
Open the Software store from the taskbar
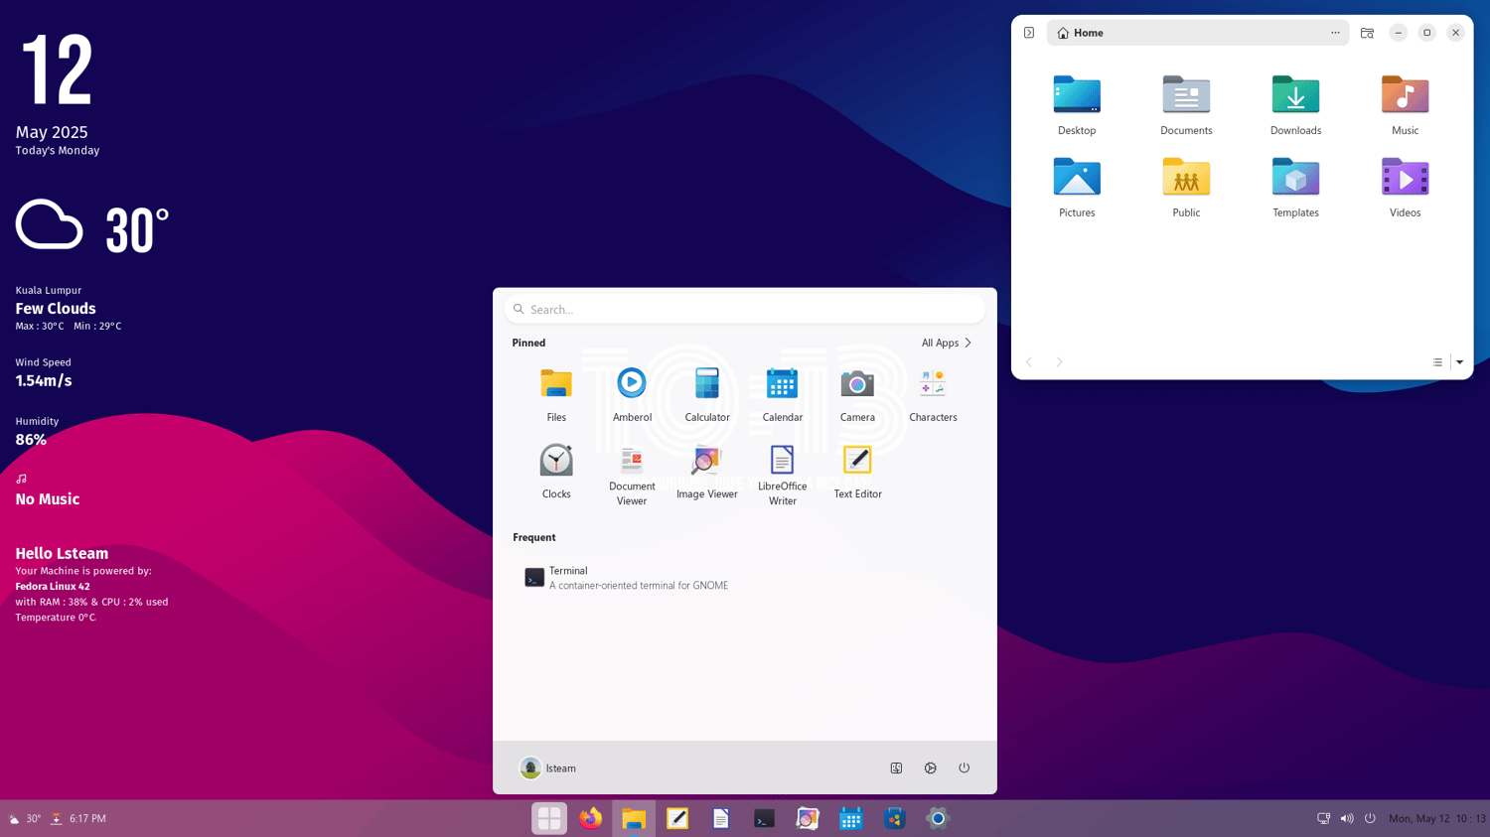click(894, 818)
